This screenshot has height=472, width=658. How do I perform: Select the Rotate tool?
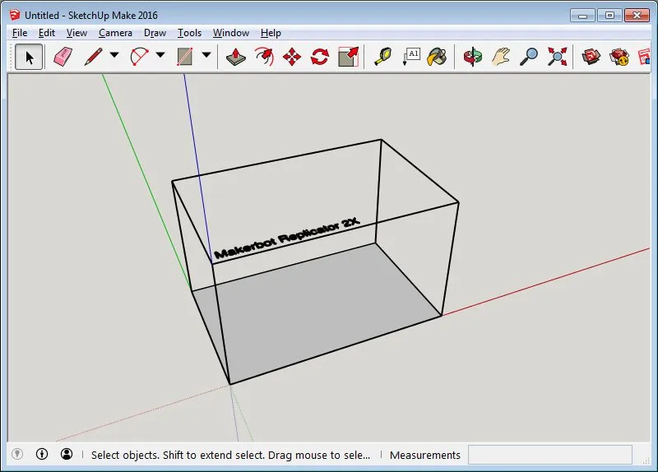tap(320, 57)
